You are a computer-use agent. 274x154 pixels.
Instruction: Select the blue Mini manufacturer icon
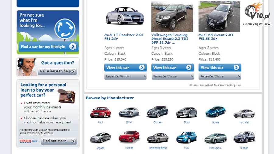(x=187, y=137)
